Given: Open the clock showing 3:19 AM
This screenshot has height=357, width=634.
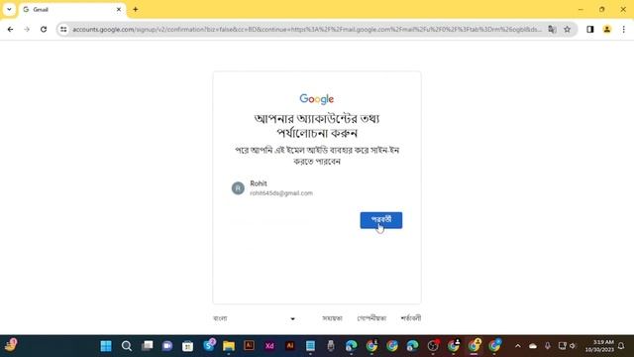Looking at the screenshot, I should (x=599, y=346).
